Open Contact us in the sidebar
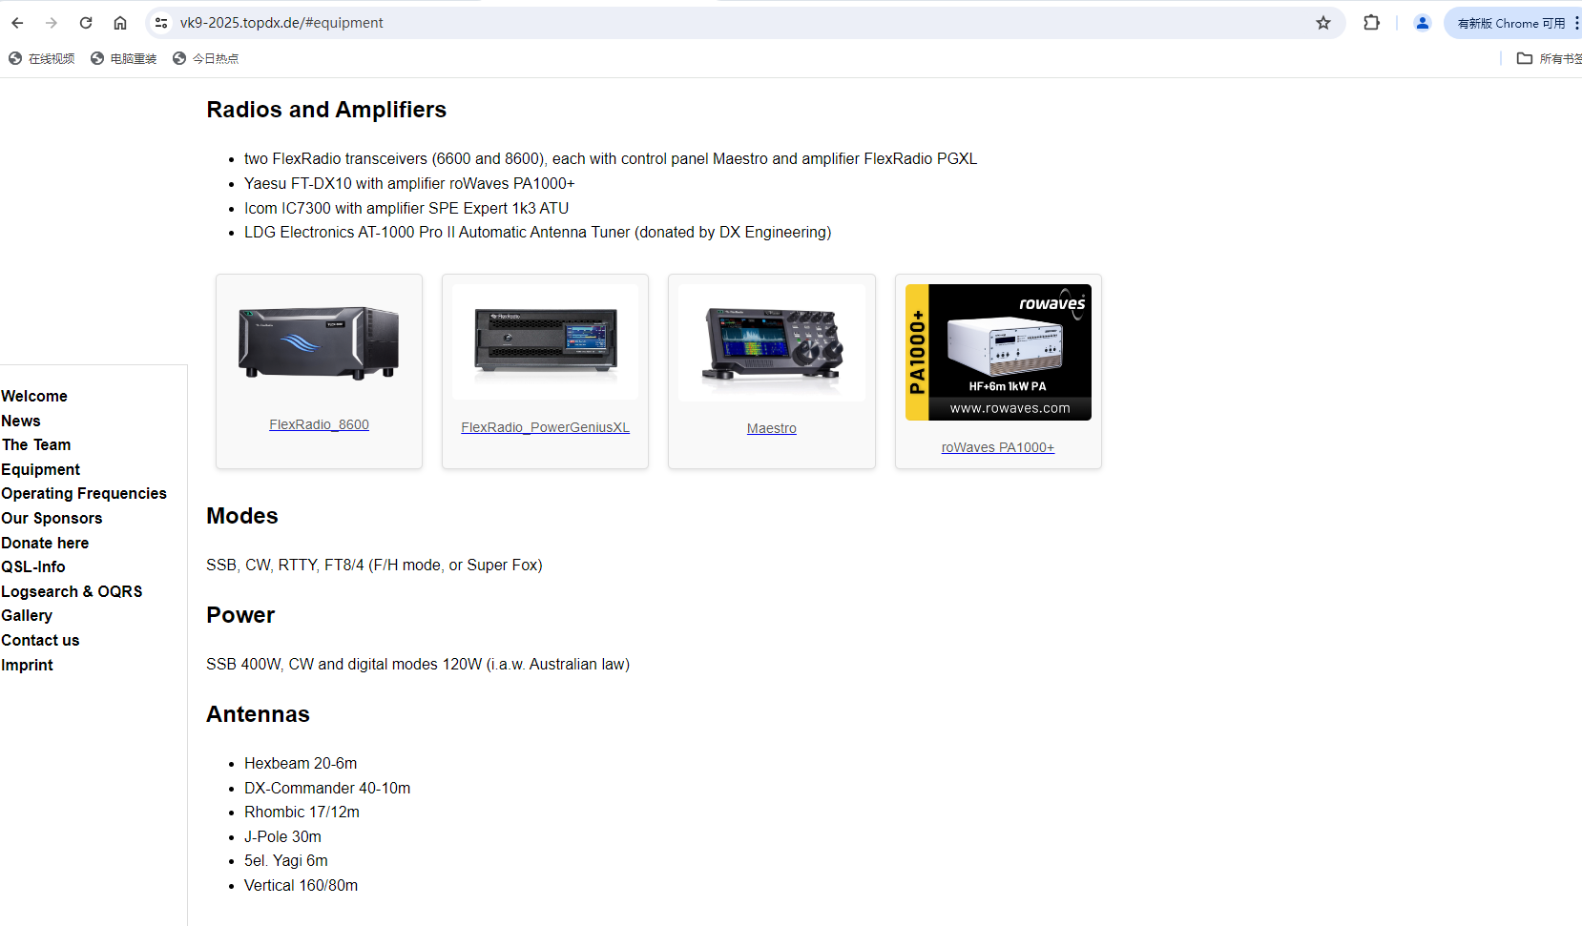Screen dimensions: 1582x926 40,640
